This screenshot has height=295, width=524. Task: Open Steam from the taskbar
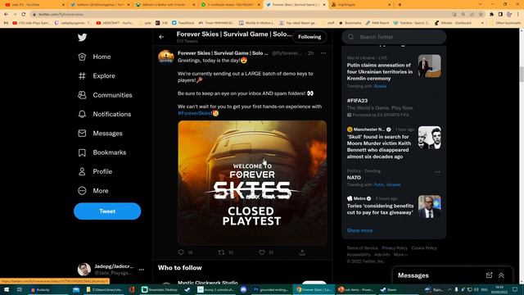coord(388,289)
